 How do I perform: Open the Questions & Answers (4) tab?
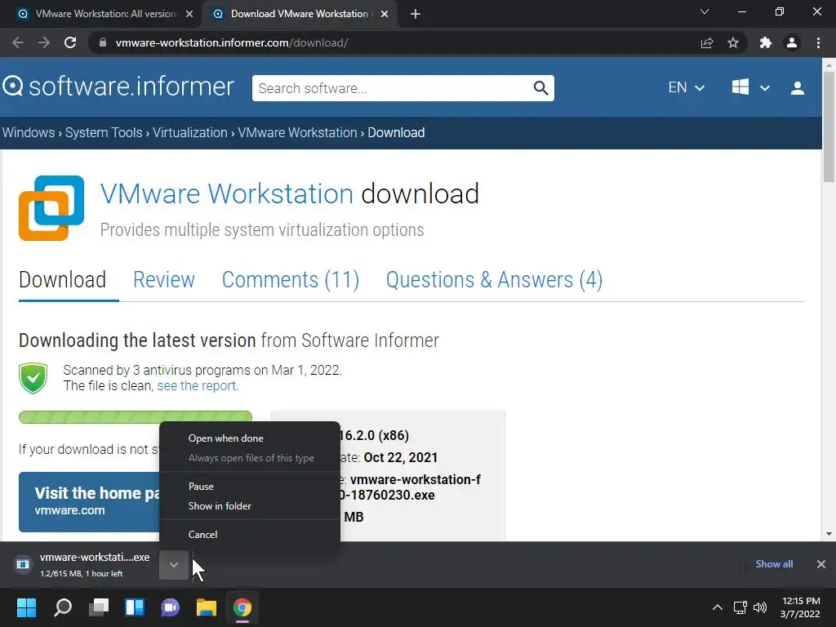click(494, 280)
